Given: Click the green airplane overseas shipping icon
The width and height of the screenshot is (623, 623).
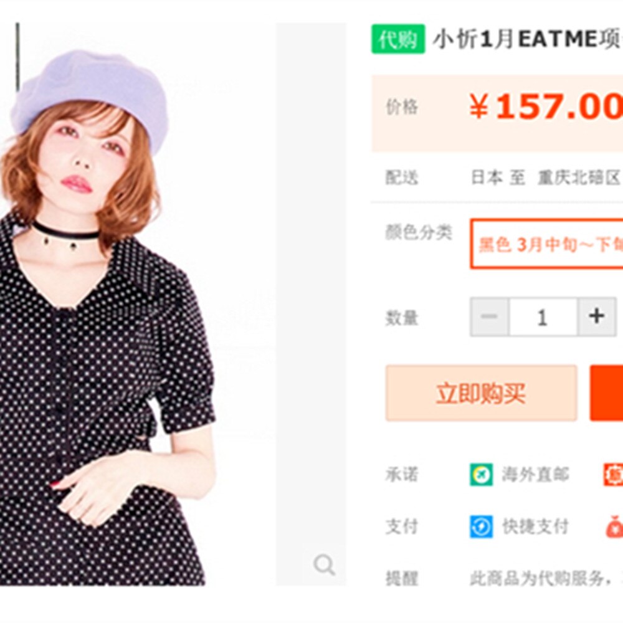Looking at the screenshot, I should pos(481,475).
